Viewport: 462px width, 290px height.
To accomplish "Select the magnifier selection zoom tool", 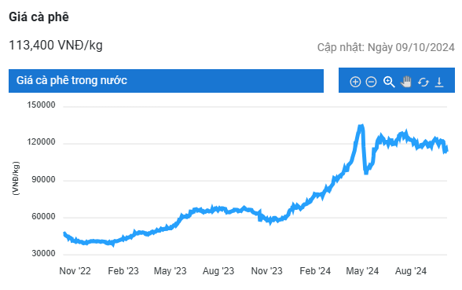I will click(x=389, y=82).
